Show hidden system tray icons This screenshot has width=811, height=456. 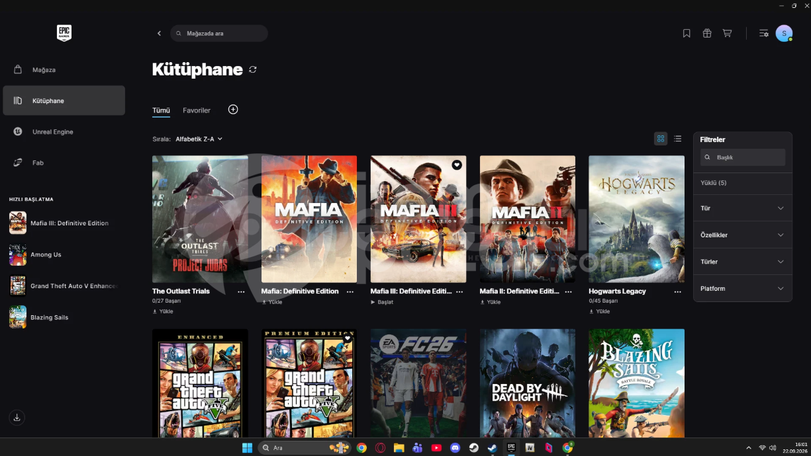(749, 447)
